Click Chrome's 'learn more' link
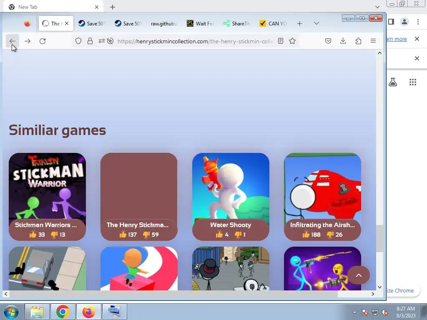 point(397,39)
